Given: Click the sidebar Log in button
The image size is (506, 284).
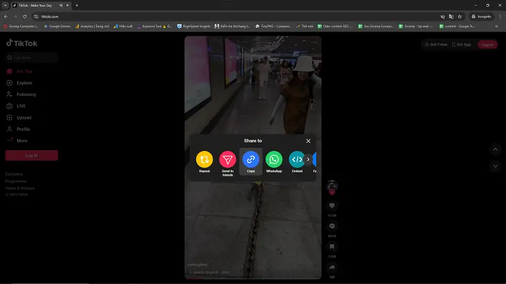Looking at the screenshot, I should coord(32,155).
